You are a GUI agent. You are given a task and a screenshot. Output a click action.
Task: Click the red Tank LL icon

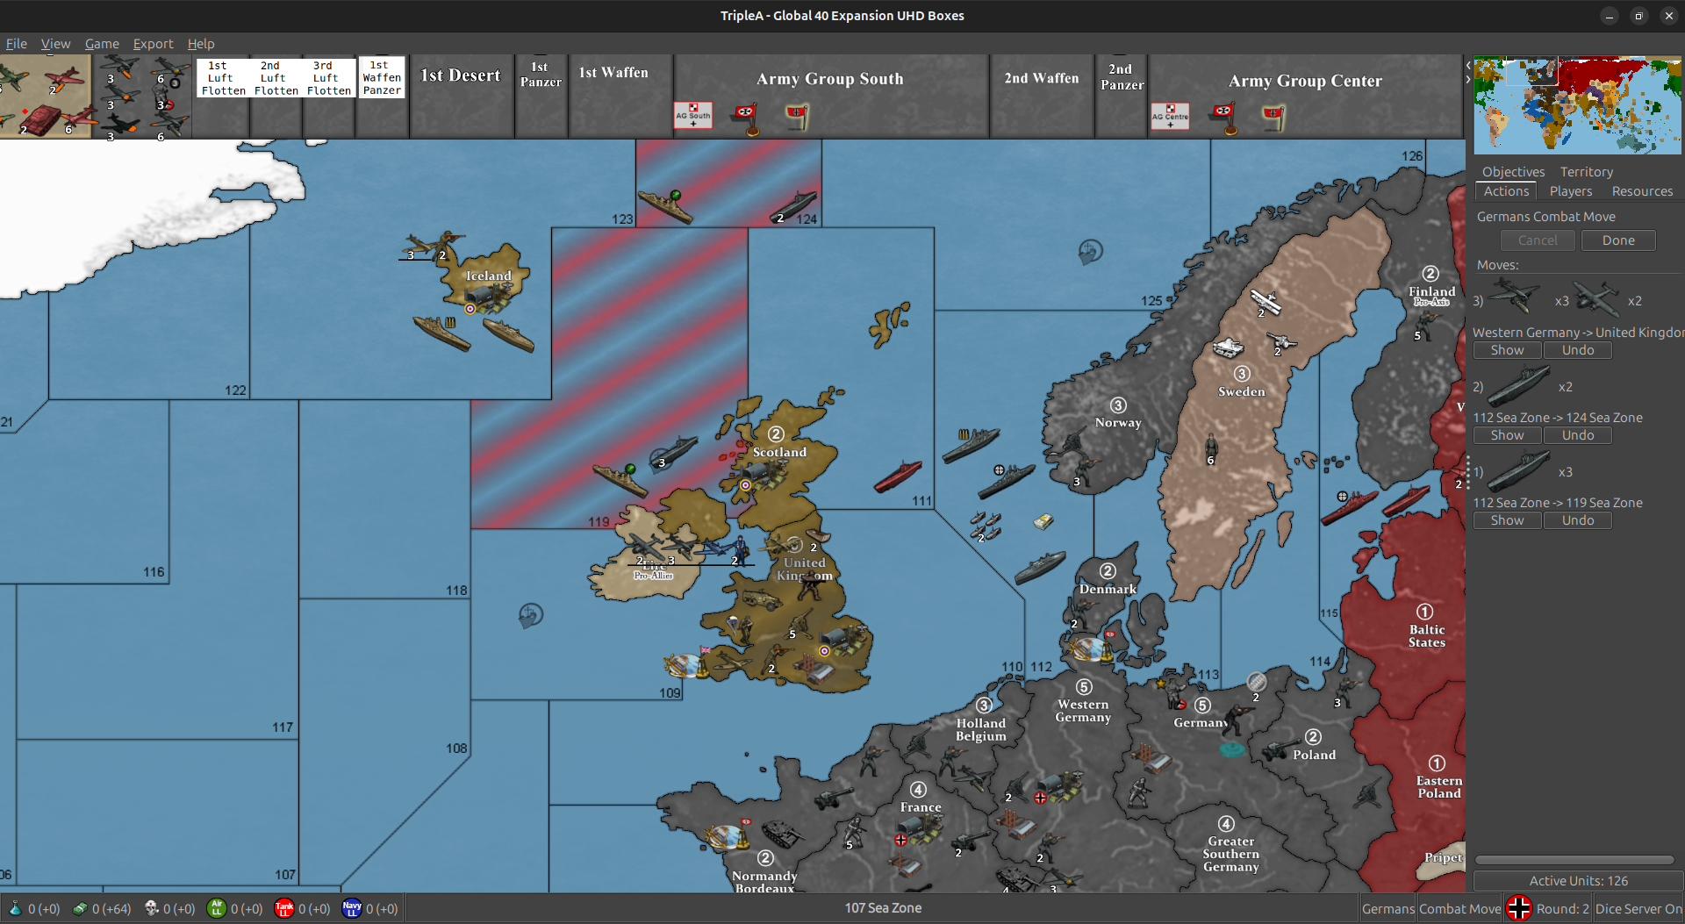click(x=283, y=908)
